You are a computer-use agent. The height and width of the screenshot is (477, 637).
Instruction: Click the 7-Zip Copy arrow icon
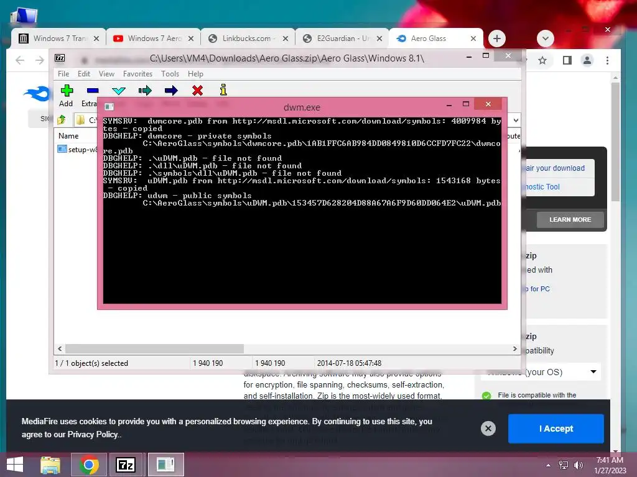145,90
